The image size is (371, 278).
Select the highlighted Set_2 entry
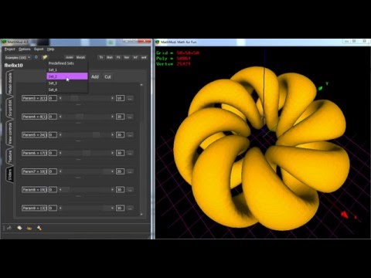click(67, 76)
